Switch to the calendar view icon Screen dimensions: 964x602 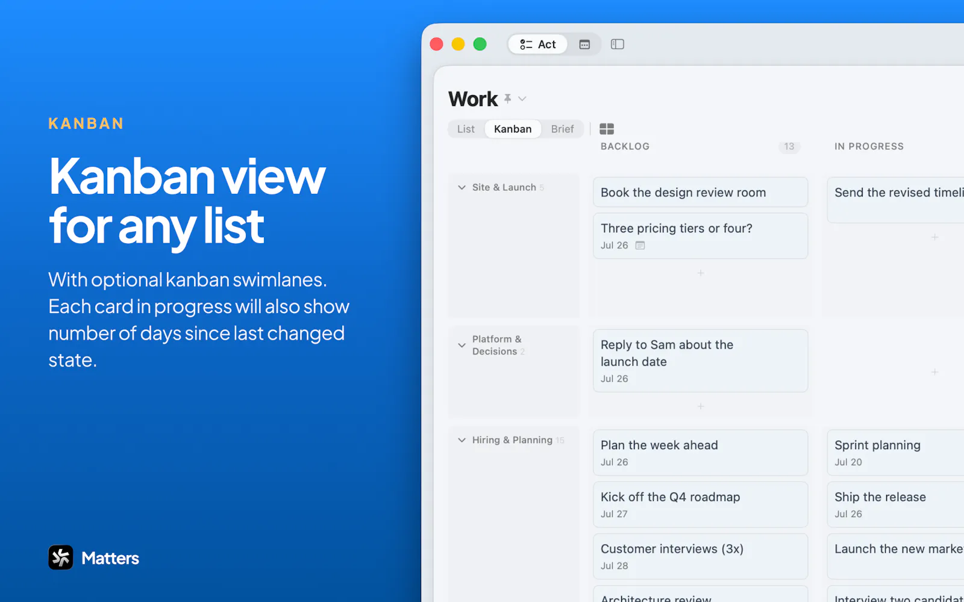pos(584,44)
